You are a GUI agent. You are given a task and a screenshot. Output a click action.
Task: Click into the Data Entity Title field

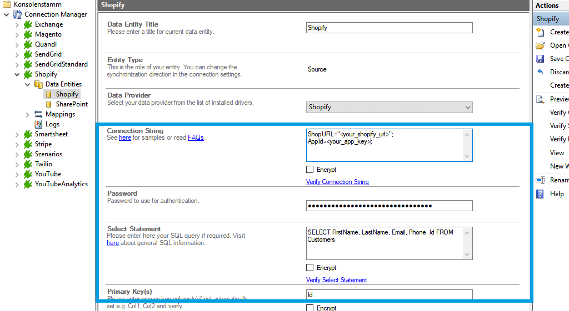click(389, 28)
